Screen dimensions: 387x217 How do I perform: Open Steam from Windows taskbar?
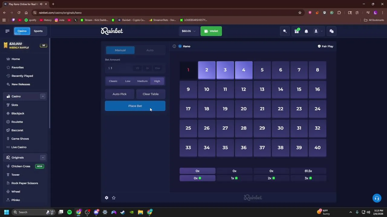pos(122,212)
